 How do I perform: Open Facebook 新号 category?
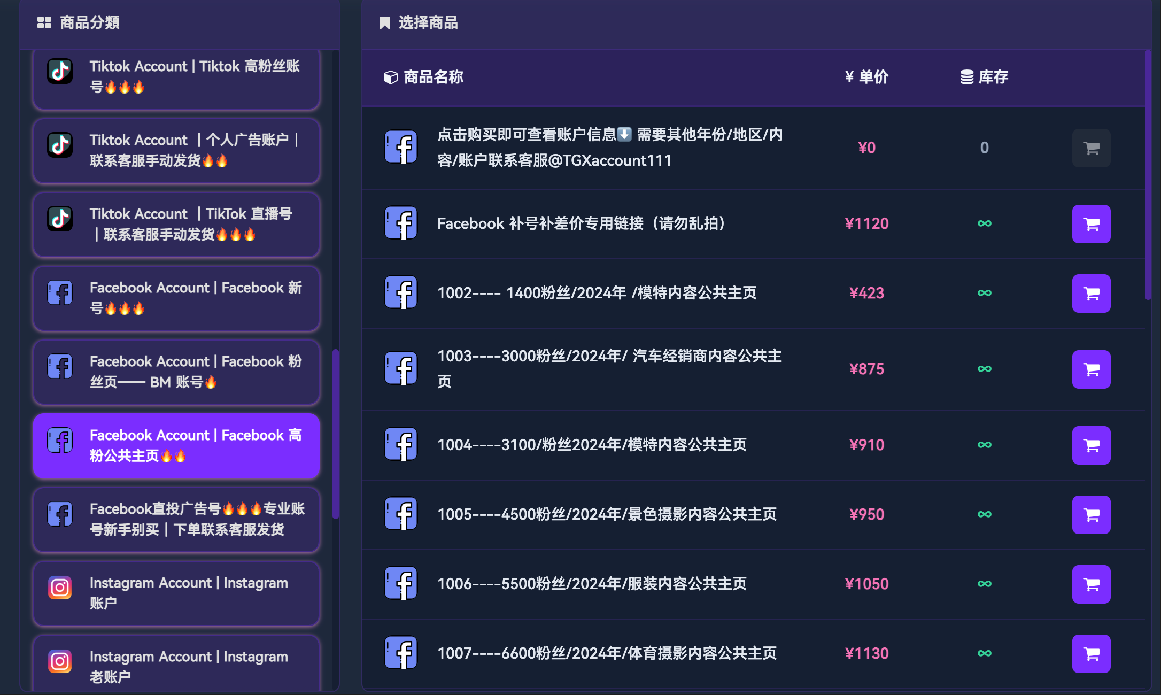pos(176,298)
